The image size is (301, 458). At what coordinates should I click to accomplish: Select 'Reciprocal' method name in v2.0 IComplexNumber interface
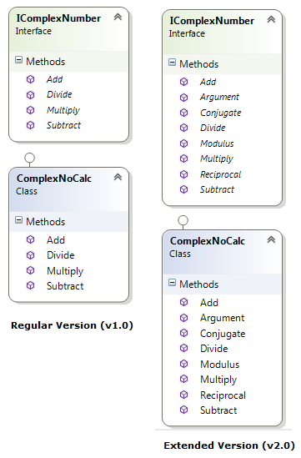(220, 174)
